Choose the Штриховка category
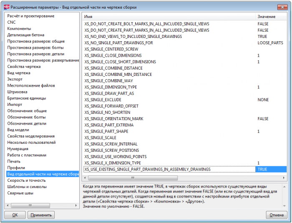Image resolution: width=292 pixels, height=223 pixels. coord(17,92)
